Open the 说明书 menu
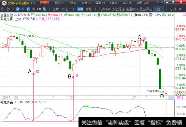 pyautogui.click(x=143, y=3)
